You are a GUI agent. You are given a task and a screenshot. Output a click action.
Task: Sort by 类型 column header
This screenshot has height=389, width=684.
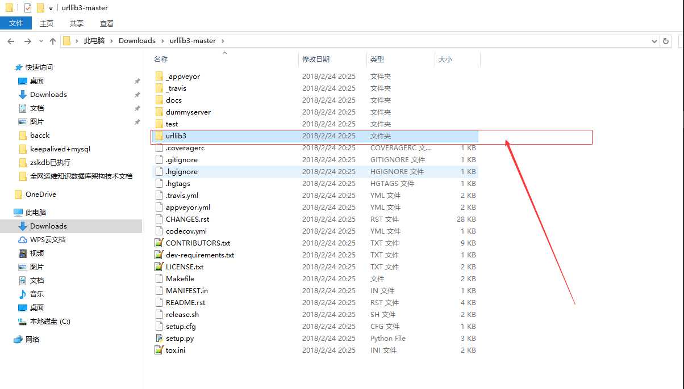click(377, 59)
